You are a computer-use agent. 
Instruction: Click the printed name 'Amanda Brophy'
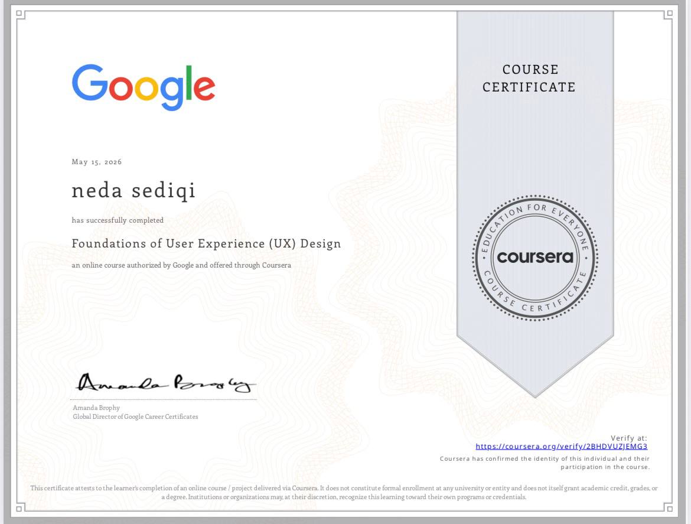[96, 408]
